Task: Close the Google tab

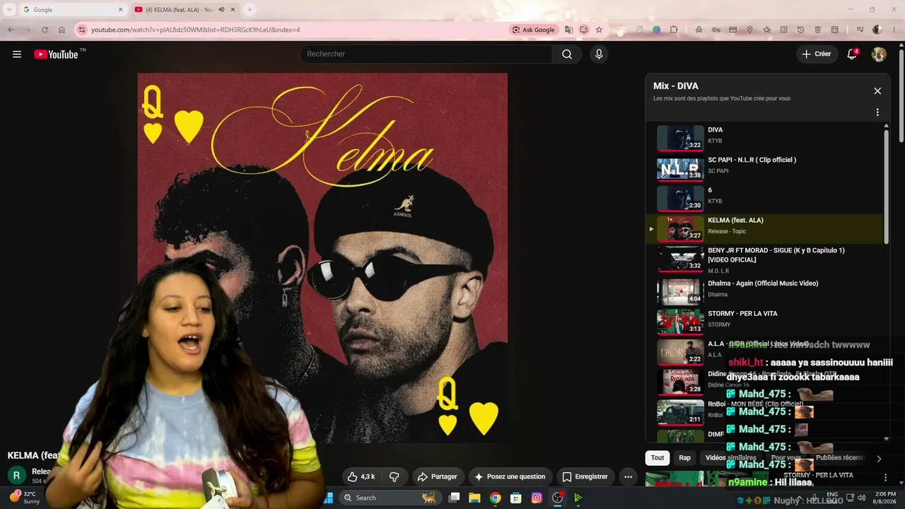Action: pos(120,10)
